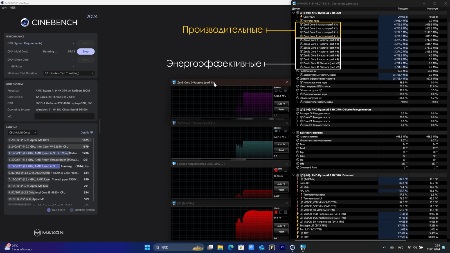Show hidden system tray icons
450x253 pixels.
point(384,247)
